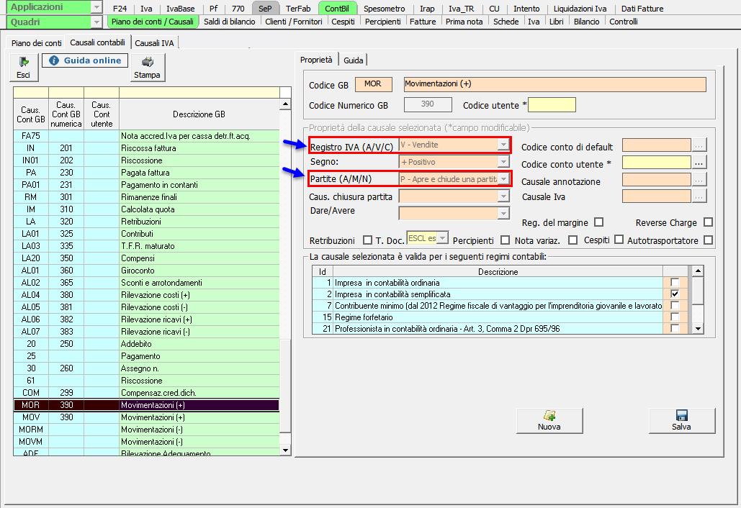Viewport: 741px width, 508px height.
Task: Open the Percipienti menu
Action: click(383, 22)
